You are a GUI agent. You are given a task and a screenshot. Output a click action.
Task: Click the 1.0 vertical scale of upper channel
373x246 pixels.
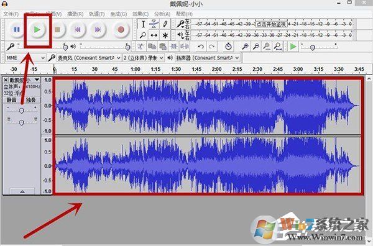pyautogui.click(x=48, y=80)
